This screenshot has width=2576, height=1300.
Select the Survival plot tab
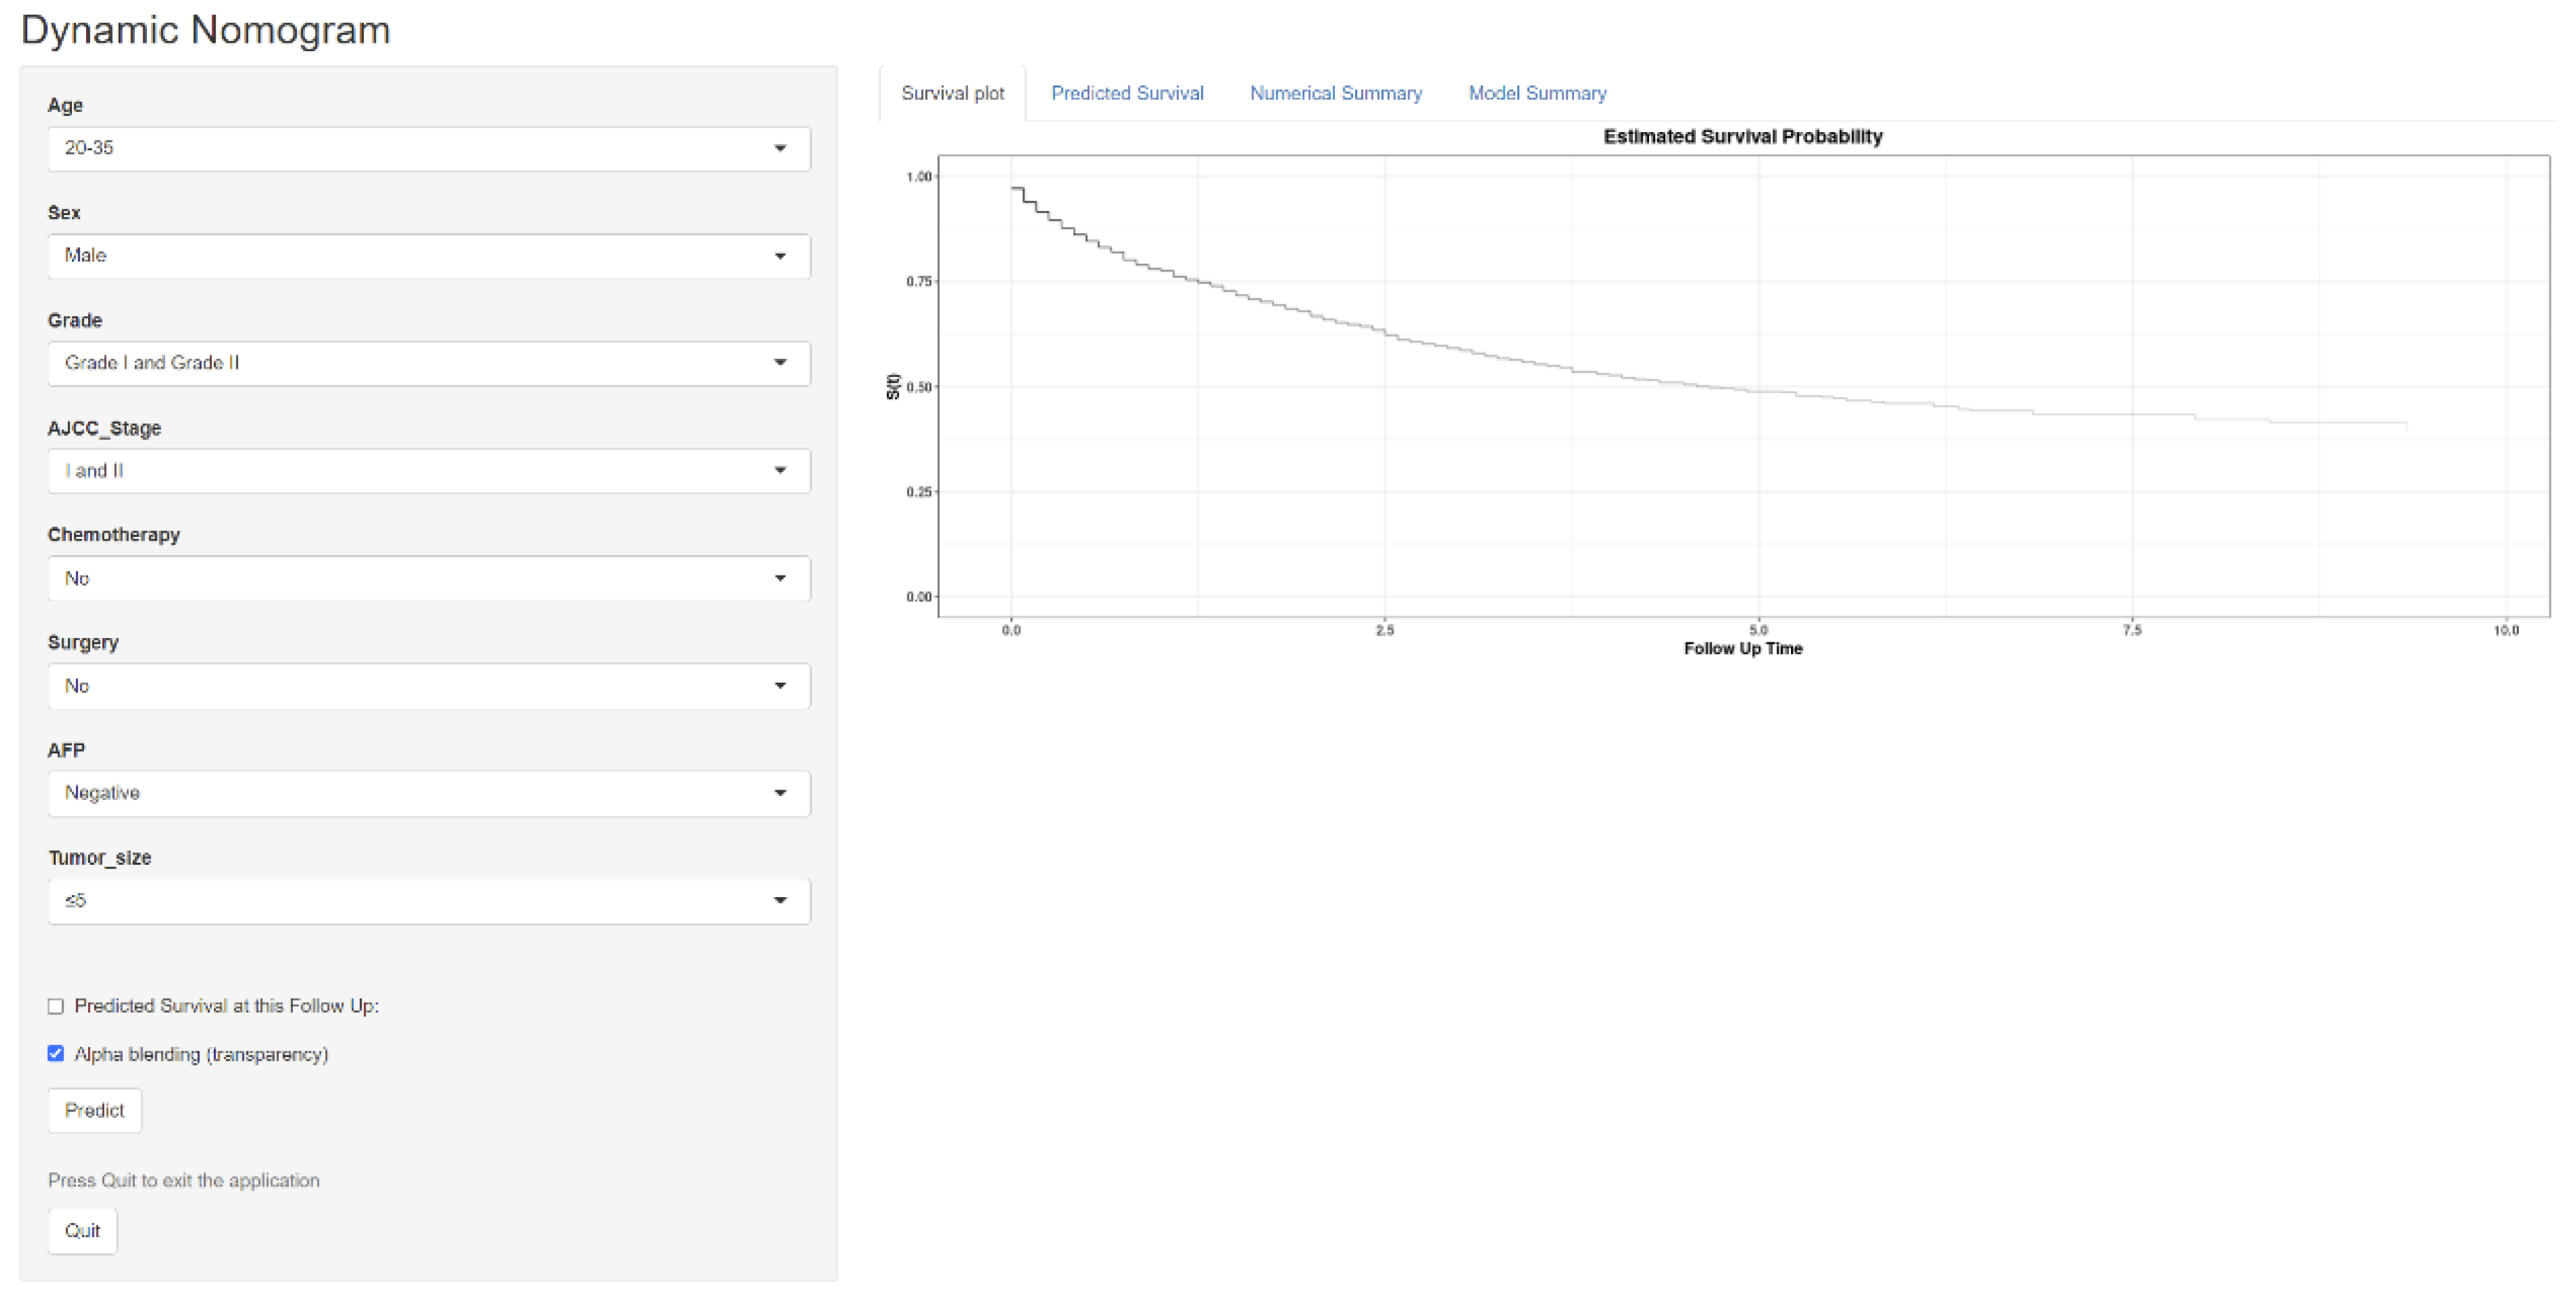click(952, 93)
